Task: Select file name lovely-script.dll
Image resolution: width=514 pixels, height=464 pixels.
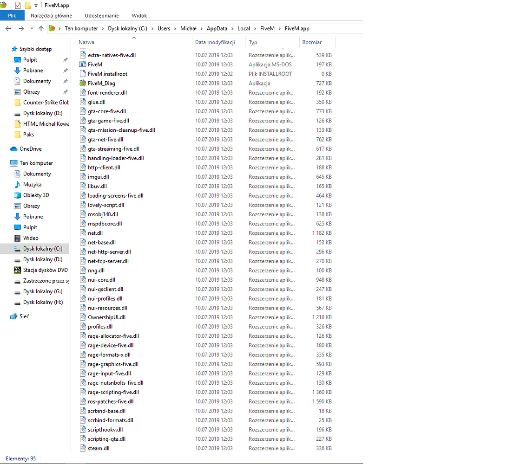Action: [x=106, y=205]
